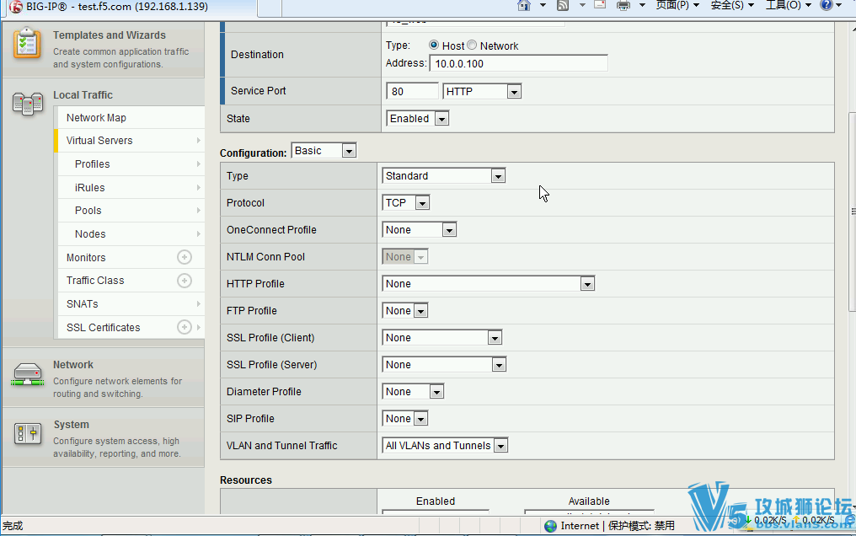Image resolution: width=856 pixels, height=536 pixels.
Task: Open Profiles menu item
Action: (x=93, y=163)
